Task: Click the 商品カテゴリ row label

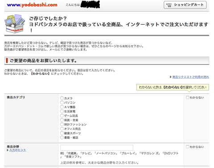Action: point(16,97)
